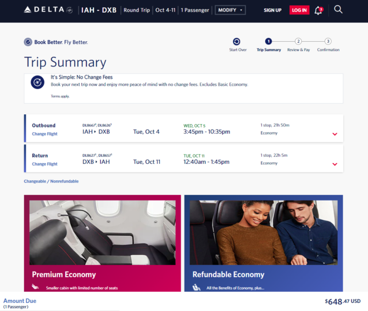This screenshot has height=311, width=368.
Task: Click the Delta logo in header
Action: pyautogui.click(x=48, y=10)
